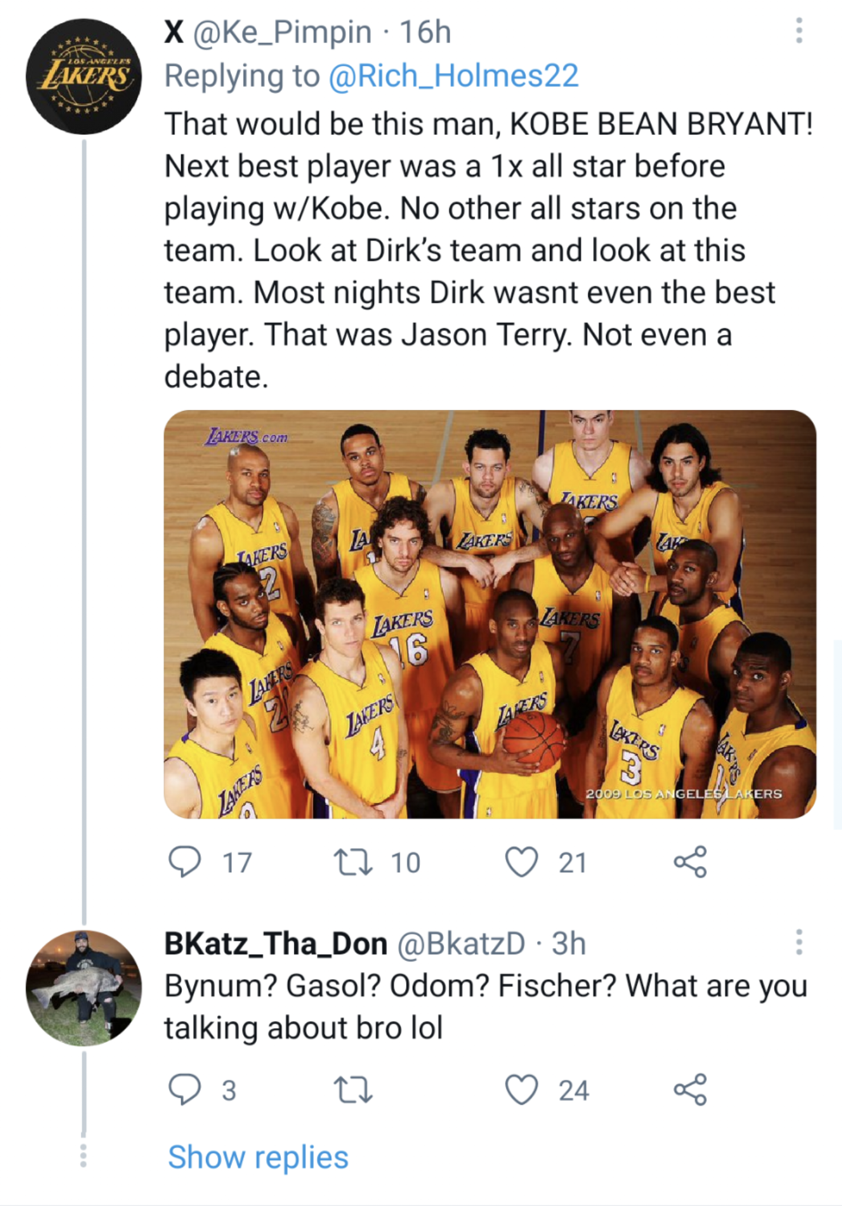Open BKatz_Tha_Don's fish profile picture
842x1206 pixels.
point(84,988)
